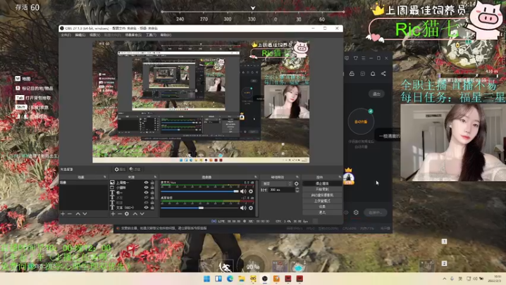Click the message icon in streaming assistant title bar
506x285 pixels.
coord(347,58)
